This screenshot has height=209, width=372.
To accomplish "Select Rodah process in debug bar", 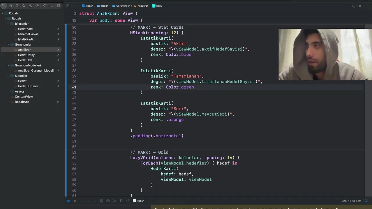I will point(139,201).
